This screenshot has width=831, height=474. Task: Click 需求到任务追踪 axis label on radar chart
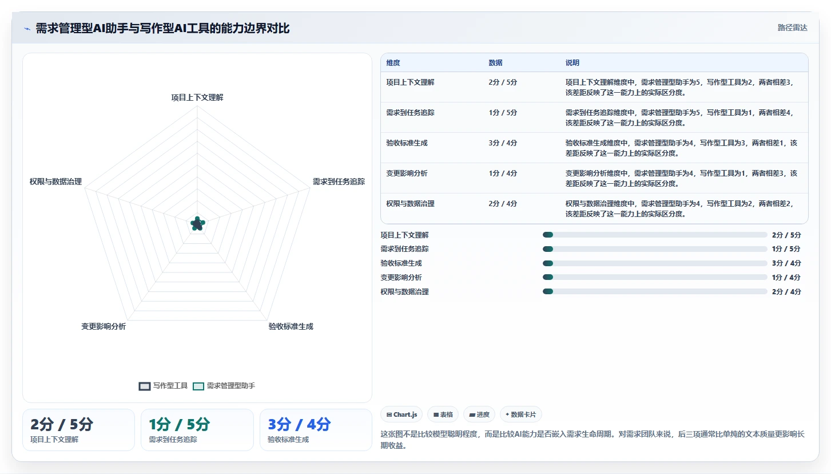tap(339, 181)
